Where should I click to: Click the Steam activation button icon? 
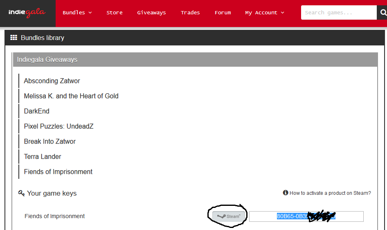click(229, 216)
